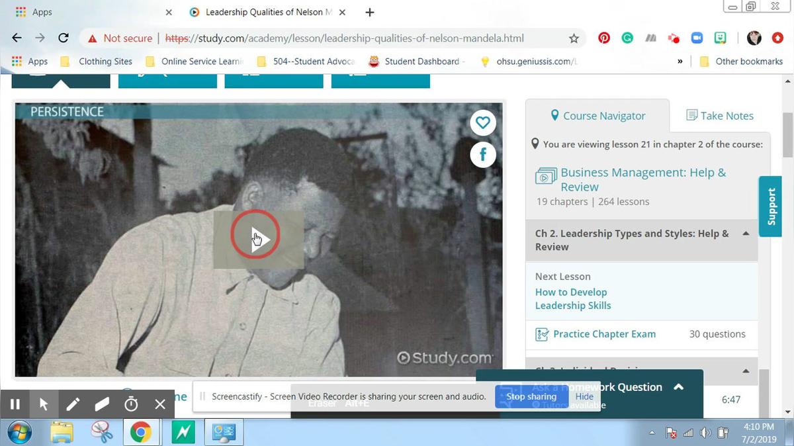Share the lesson via Facebook icon
Image resolution: width=794 pixels, height=446 pixels.
(483, 154)
